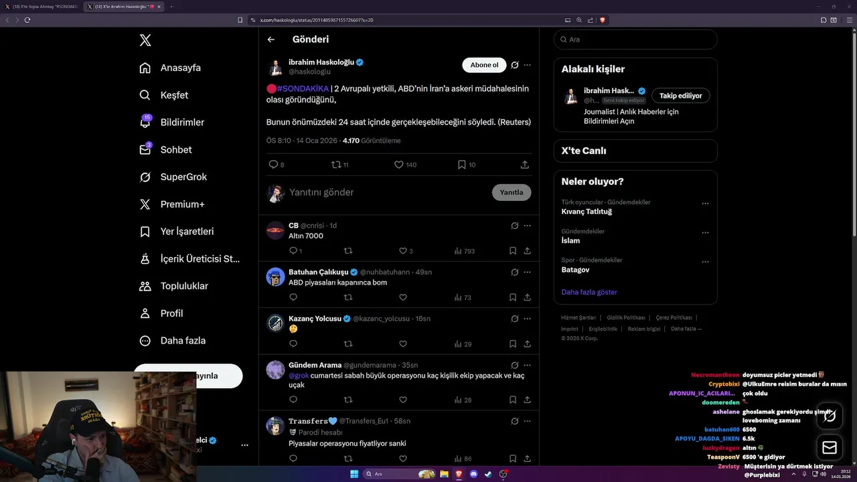Click Takip ediyor following button

681,96
